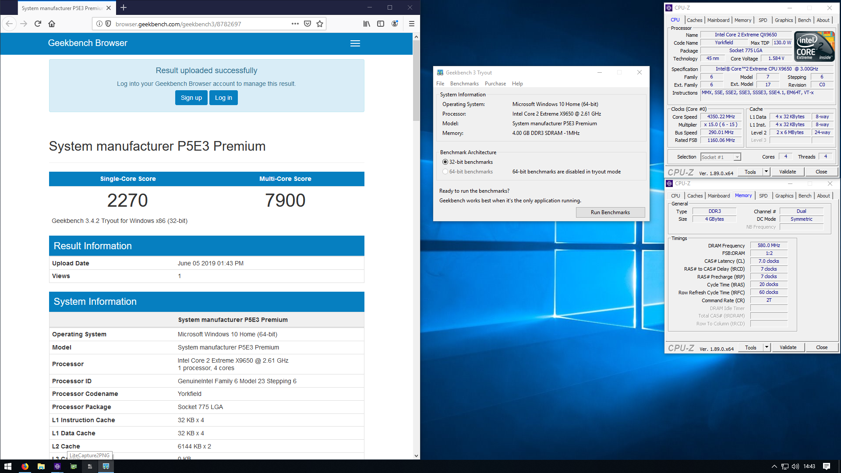The height and width of the screenshot is (473, 841).
Task: Switch to Memory tab in top CPU-Z
Action: 743,20
